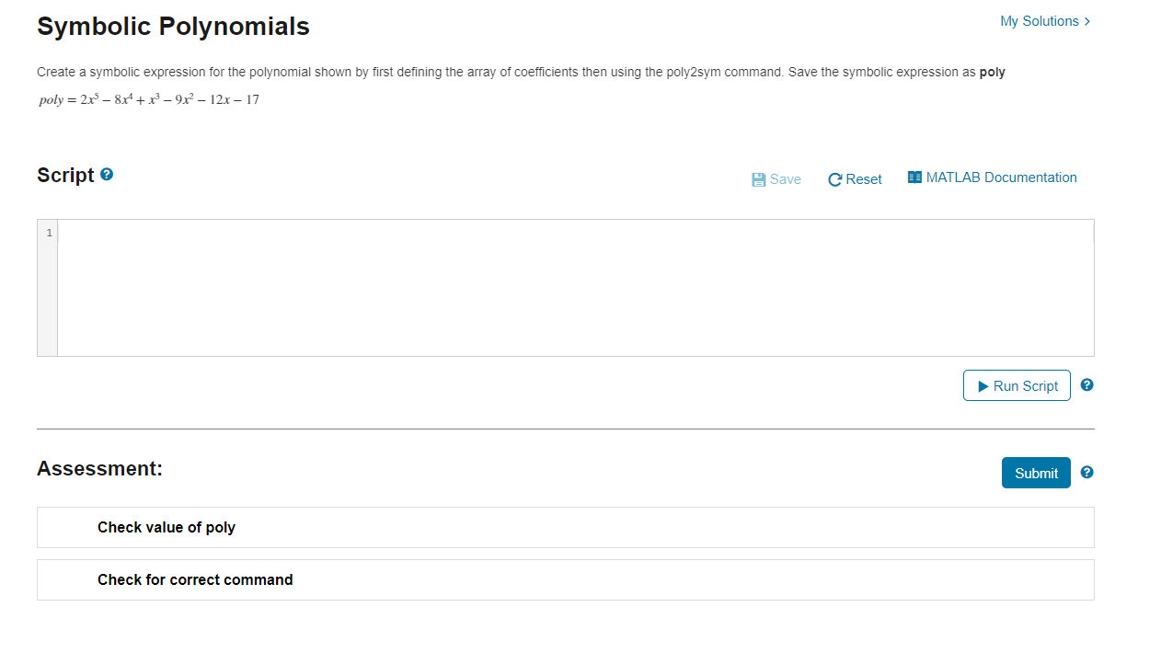This screenshot has height=664, width=1161.
Task: Run the script using Run Script button
Action: tap(1017, 385)
